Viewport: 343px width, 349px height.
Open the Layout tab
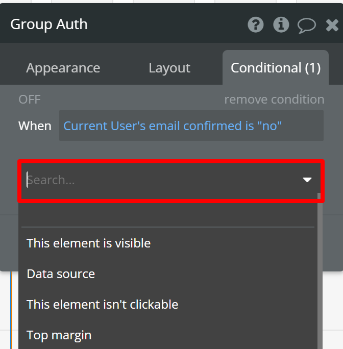169,68
